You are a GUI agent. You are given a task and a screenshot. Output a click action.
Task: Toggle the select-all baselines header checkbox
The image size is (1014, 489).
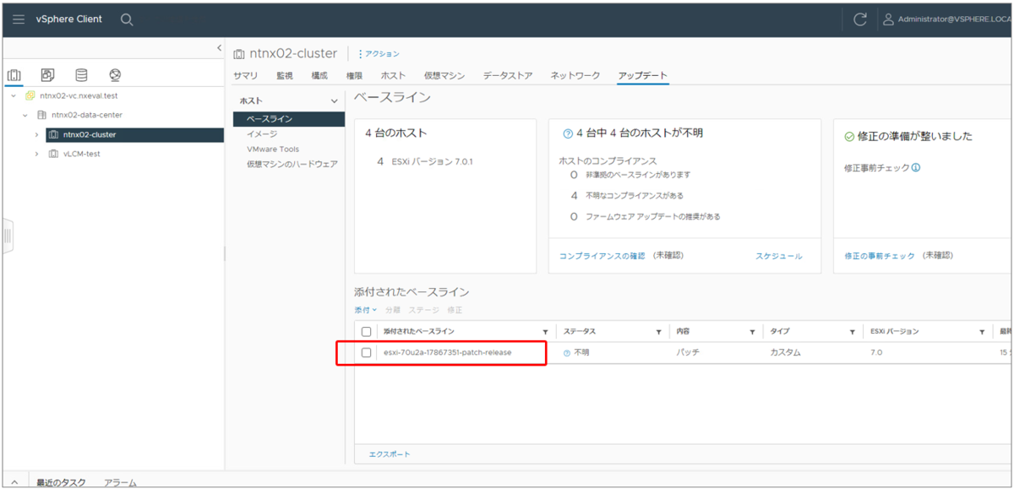tap(366, 332)
